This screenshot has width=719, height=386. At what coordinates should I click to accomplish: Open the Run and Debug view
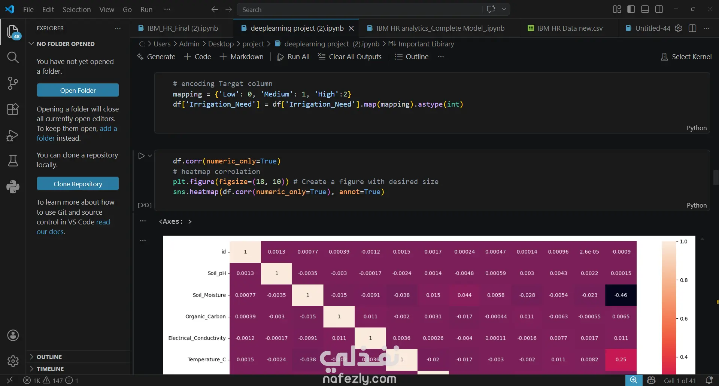(13, 135)
